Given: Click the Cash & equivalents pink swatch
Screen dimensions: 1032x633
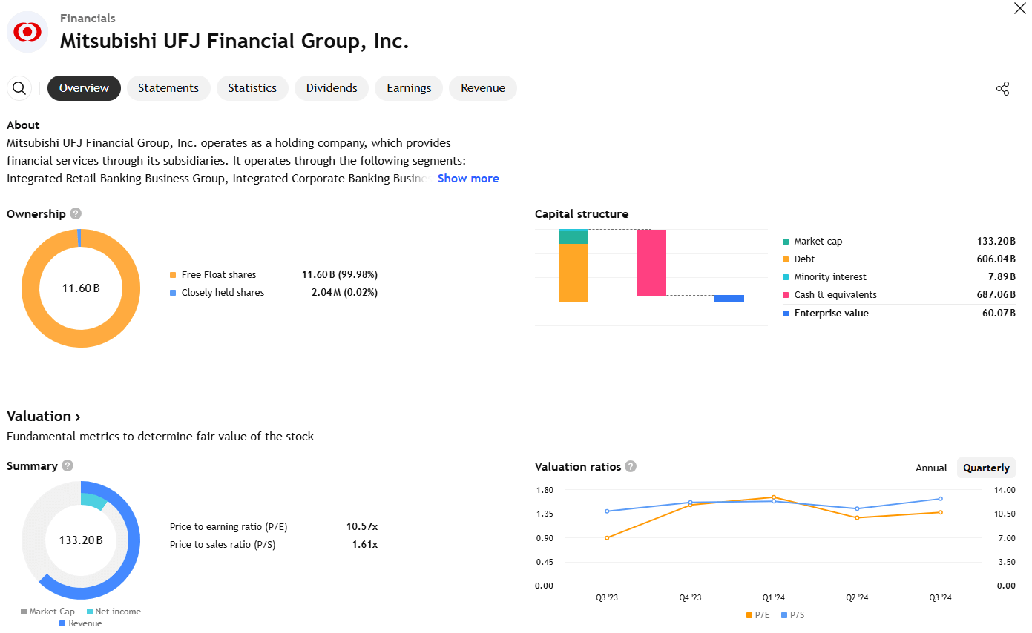Looking at the screenshot, I should click(786, 295).
